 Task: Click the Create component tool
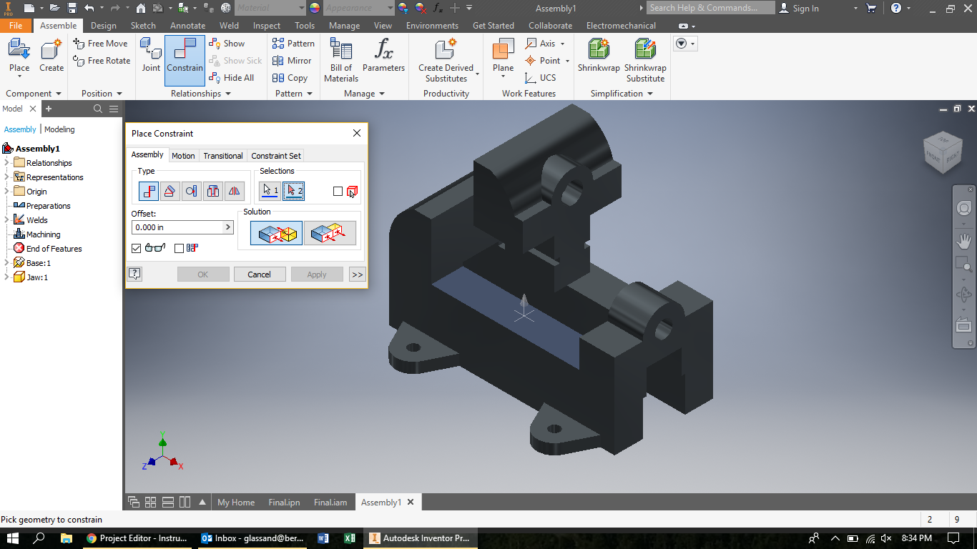coord(51,56)
